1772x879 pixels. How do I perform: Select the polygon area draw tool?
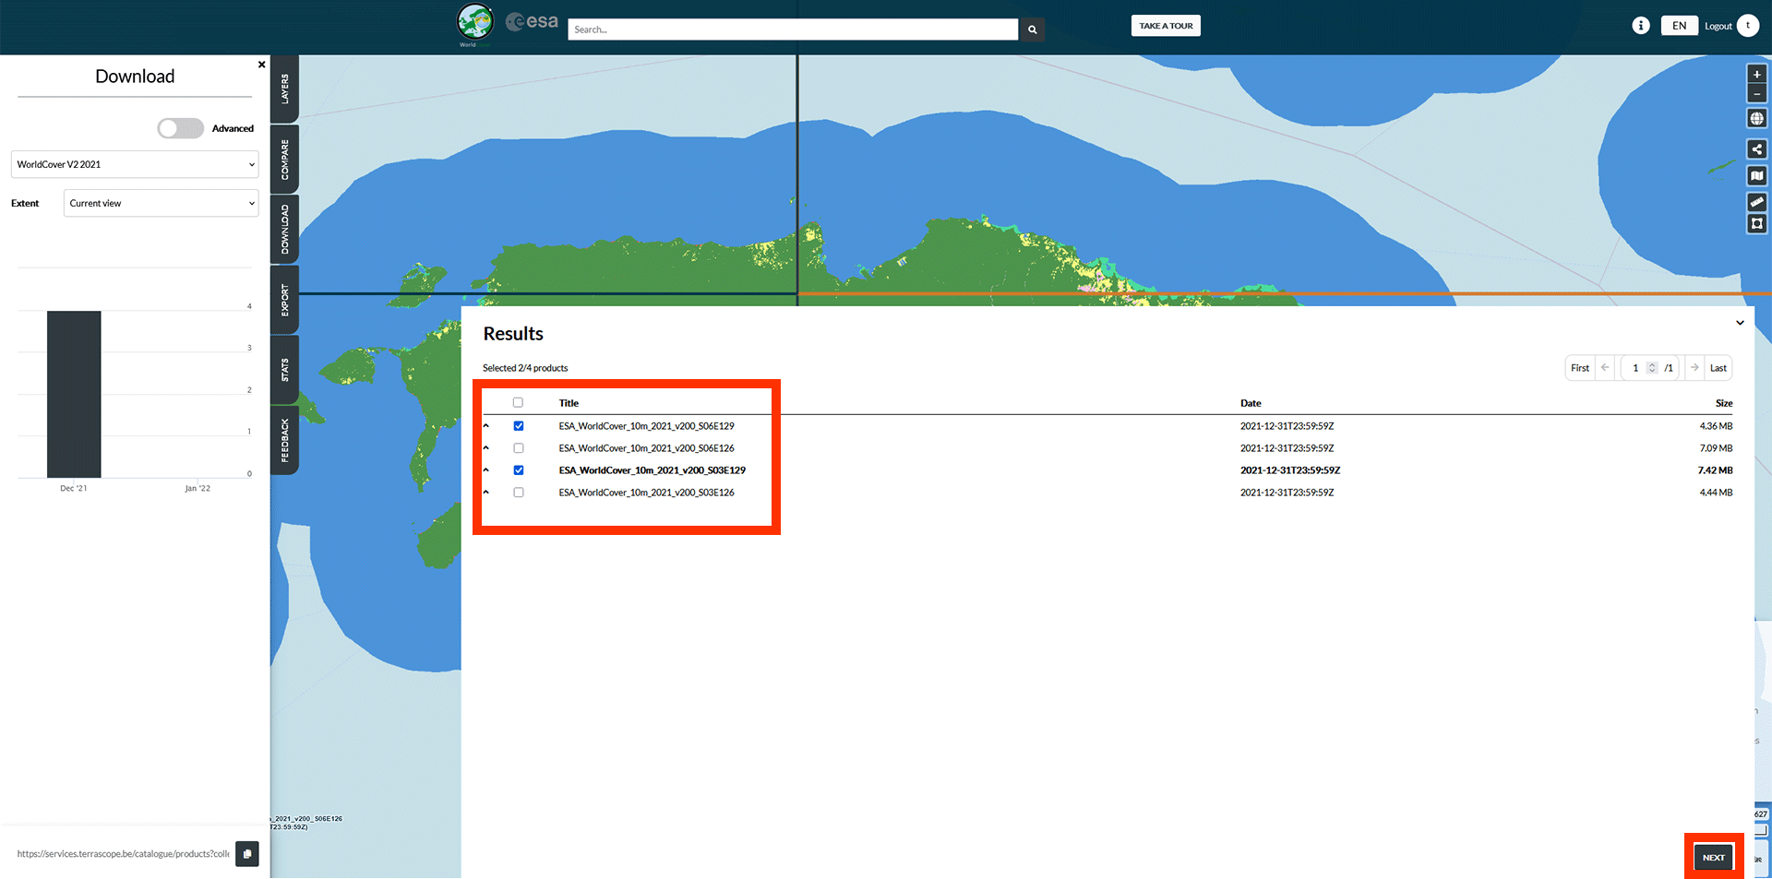click(x=1756, y=224)
